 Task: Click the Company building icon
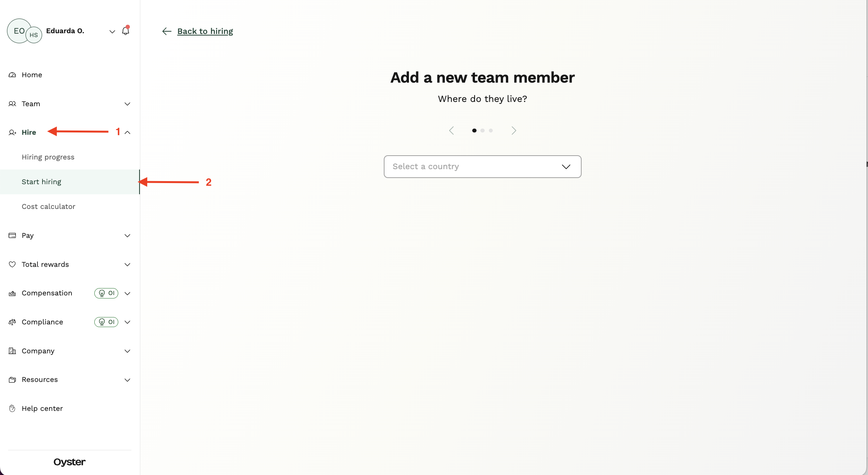point(12,351)
